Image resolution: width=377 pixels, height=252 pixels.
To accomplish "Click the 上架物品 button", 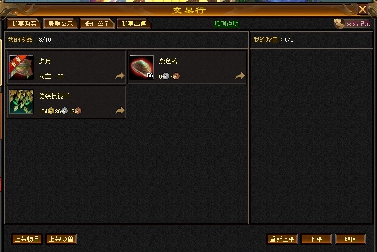I will tap(27, 239).
